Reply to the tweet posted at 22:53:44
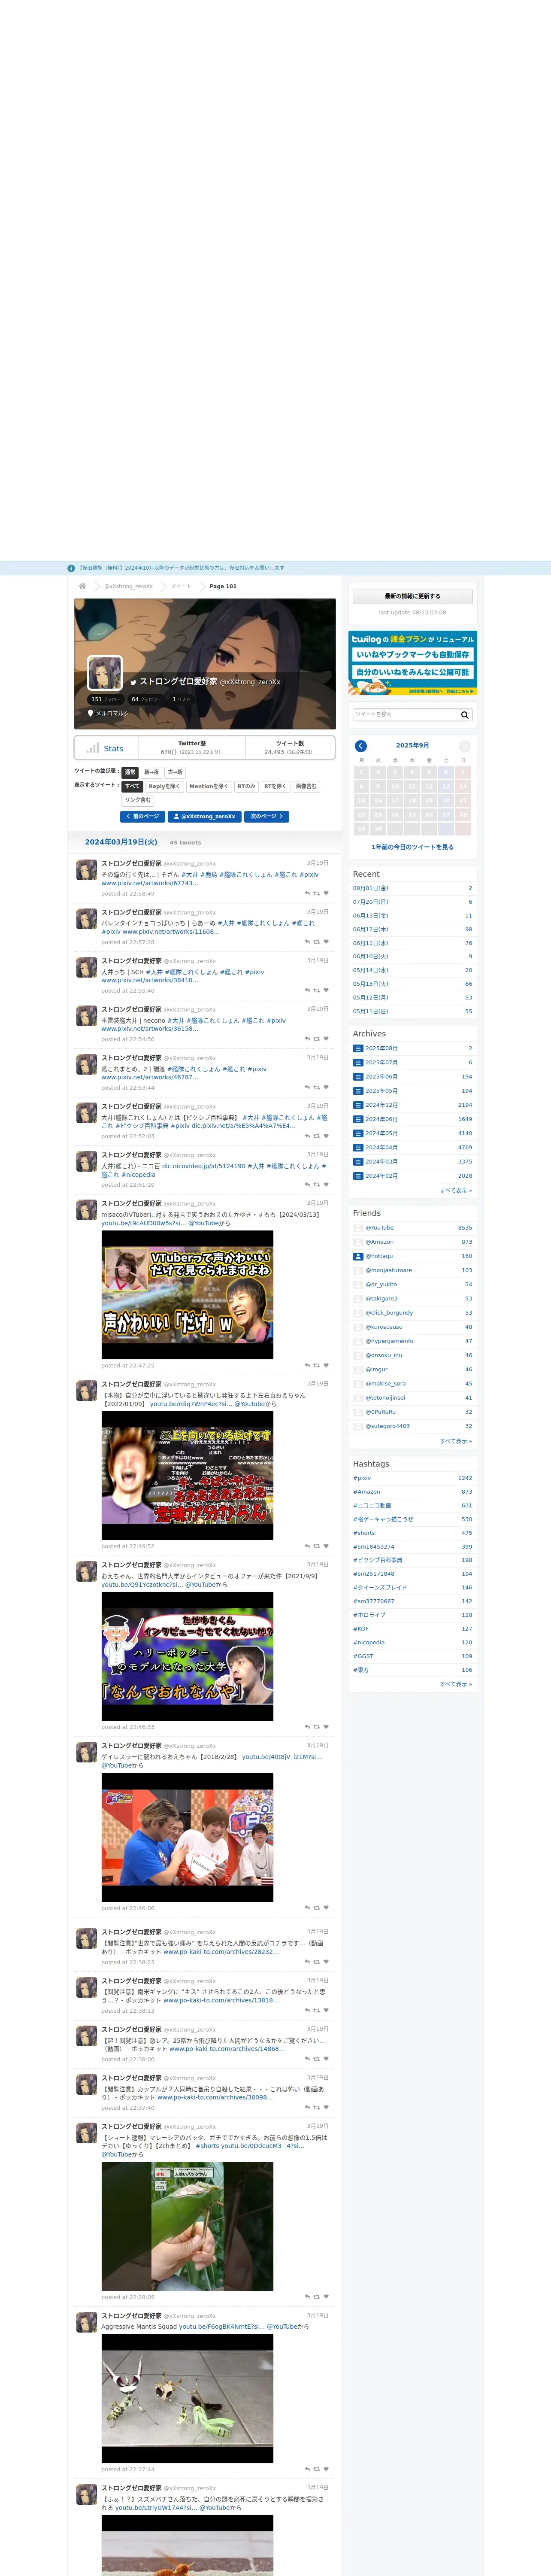Screen dimensions: 551x2576 click(307, 1087)
